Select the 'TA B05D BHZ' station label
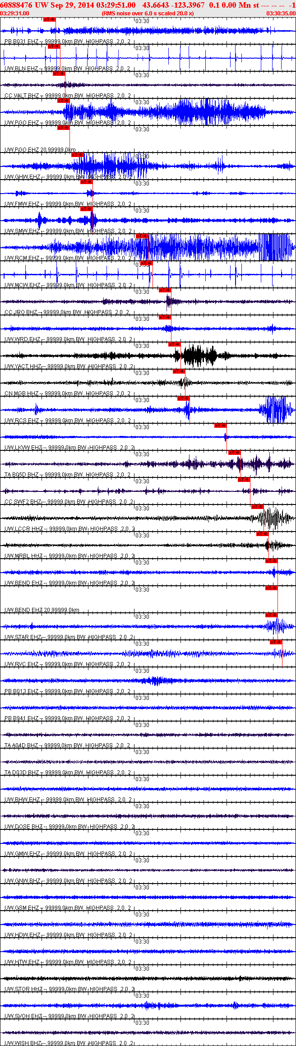 point(22,475)
